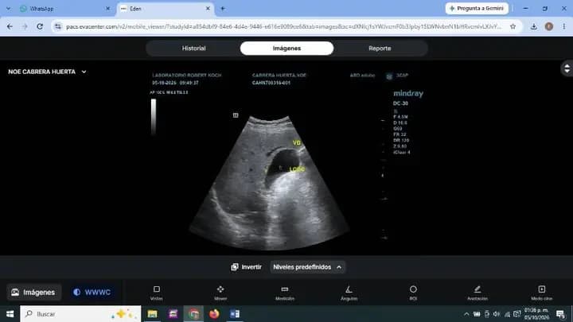Screen dimensions: 573x322
Task: Open the Windows Start menu
Action: coord(10,314)
